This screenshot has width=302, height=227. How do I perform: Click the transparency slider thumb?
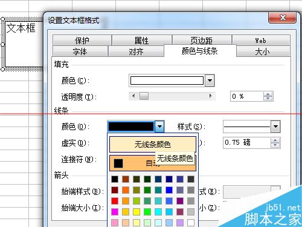coord(144,96)
